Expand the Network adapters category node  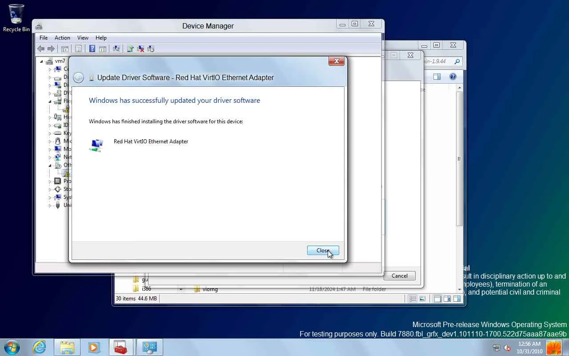tap(50, 157)
